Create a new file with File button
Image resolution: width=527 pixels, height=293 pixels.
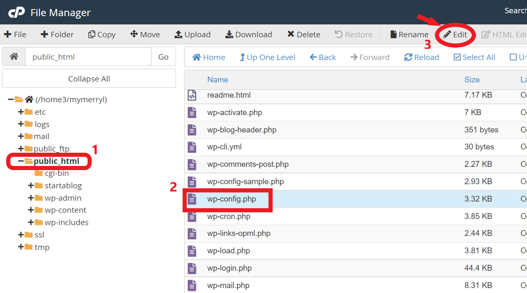[15, 34]
